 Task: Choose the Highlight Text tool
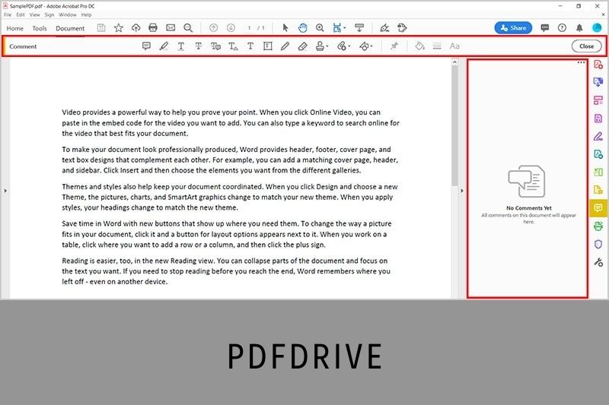(164, 46)
